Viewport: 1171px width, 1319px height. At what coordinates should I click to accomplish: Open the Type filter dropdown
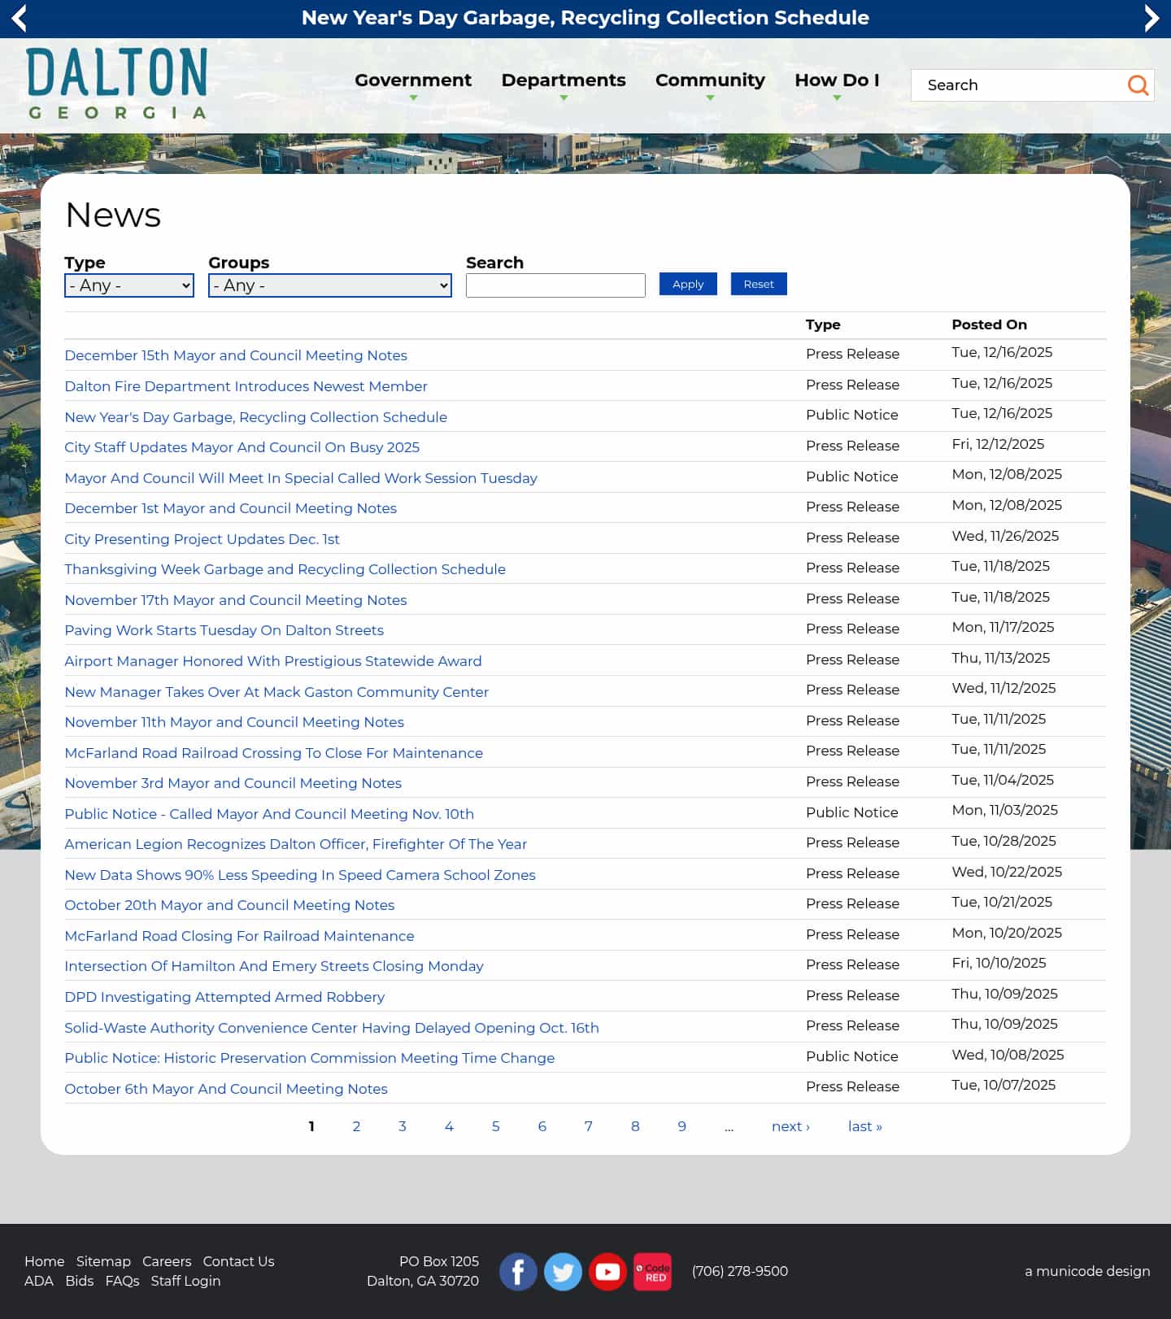tap(129, 285)
